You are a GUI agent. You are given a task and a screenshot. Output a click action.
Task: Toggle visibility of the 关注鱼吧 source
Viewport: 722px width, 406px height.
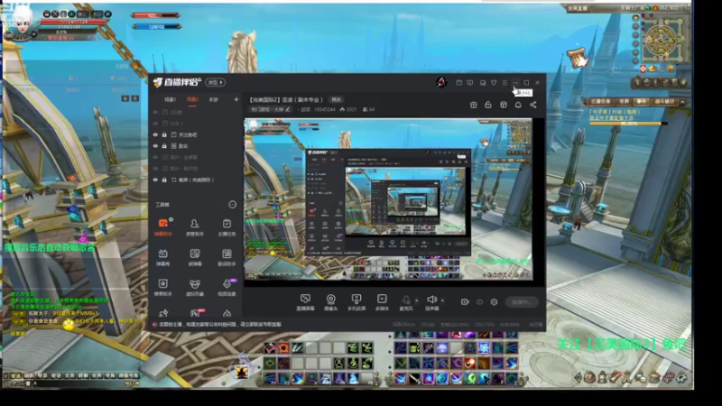(155, 134)
